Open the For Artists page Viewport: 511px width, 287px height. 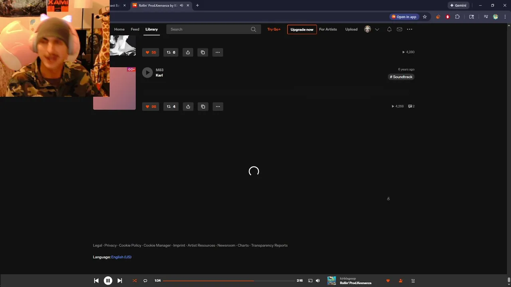328,29
